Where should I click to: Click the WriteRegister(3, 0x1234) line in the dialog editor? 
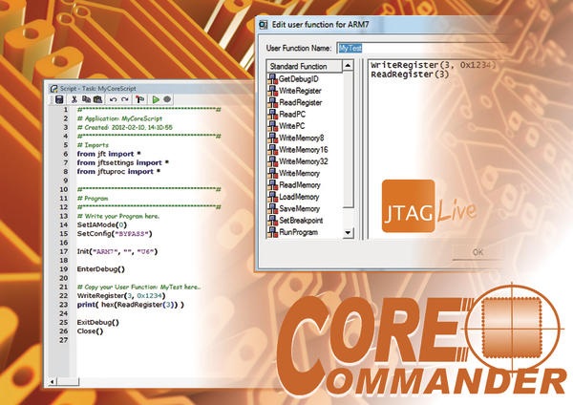[x=434, y=65]
